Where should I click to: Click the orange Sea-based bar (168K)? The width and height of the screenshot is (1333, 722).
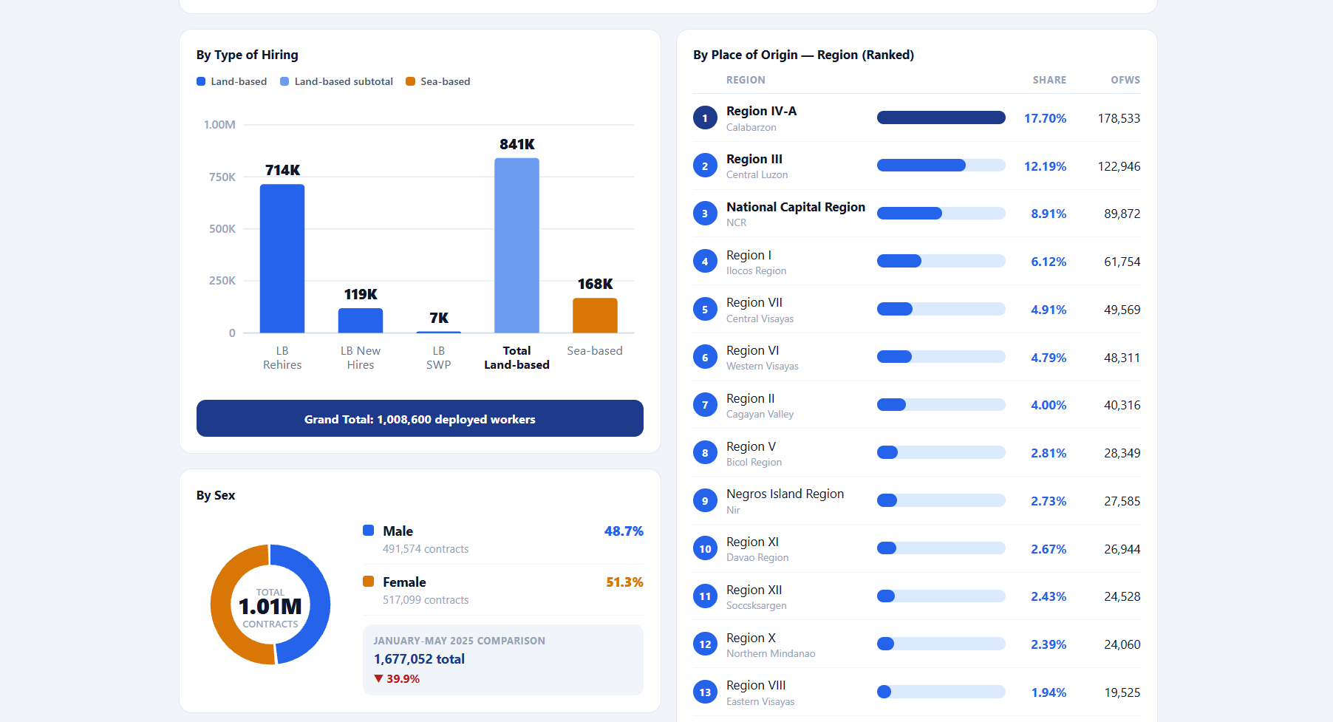click(595, 316)
